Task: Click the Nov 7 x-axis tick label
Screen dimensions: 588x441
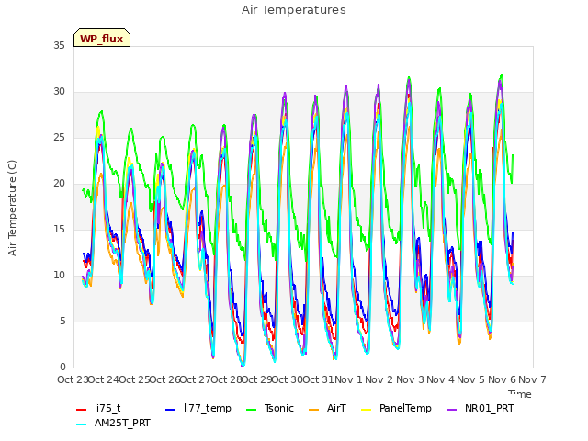Action: point(533,379)
